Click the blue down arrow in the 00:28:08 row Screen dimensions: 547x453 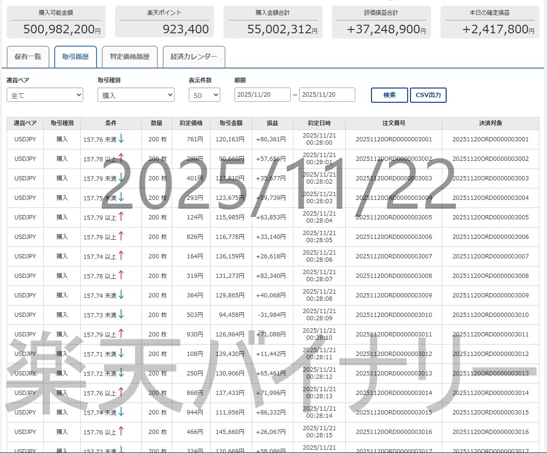click(121, 295)
